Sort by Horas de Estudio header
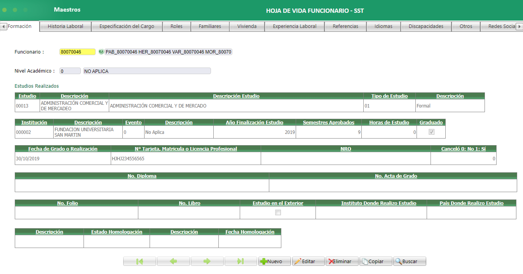This screenshot has height=274, width=523. pos(389,122)
